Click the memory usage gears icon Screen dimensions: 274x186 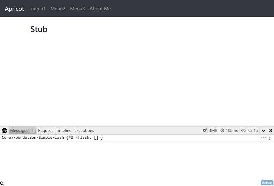tap(205, 131)
